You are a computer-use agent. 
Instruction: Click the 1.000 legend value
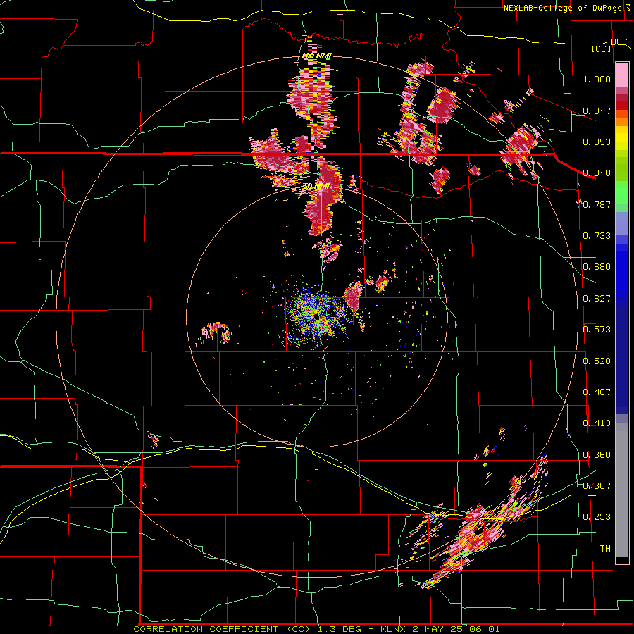pyautogui.click(x=597, y=79)
